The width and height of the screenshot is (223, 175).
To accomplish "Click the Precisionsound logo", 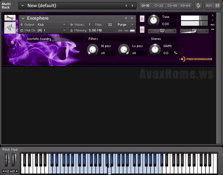I will point(196,59).
